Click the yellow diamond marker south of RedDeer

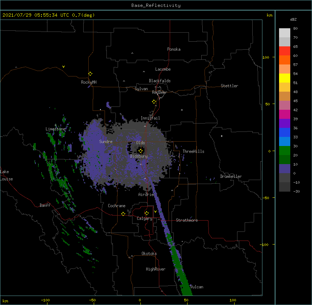pyautogui.click(x=154, y=102)
